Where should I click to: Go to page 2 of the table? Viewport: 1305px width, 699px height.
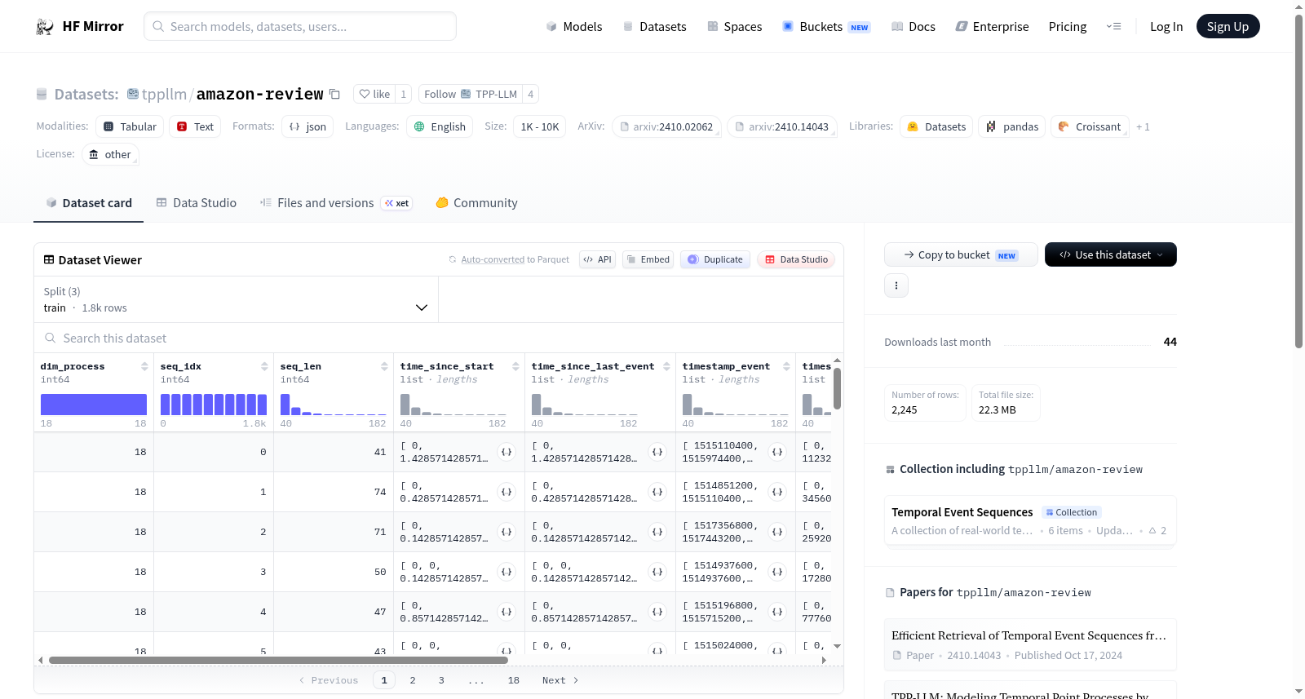point(413,680)
